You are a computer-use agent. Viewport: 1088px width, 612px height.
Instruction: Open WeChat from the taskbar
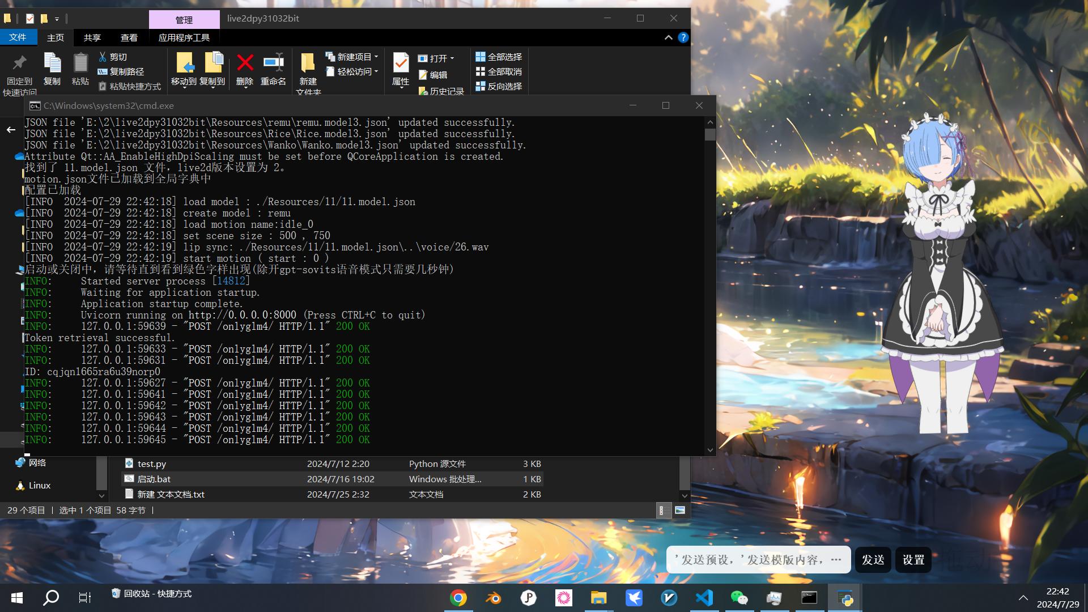pos(739,598)
